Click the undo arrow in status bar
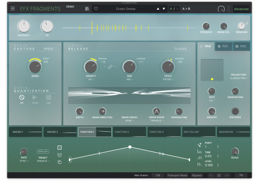 (x=211, y=176)
